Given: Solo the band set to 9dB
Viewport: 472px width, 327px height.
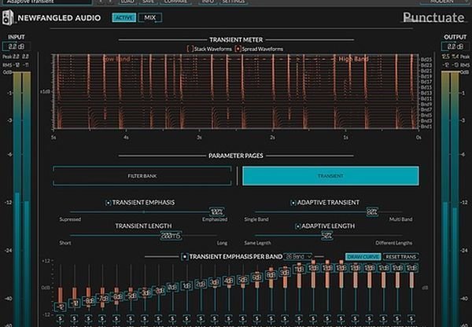Looking at the screenshot, I should [285, 318].
